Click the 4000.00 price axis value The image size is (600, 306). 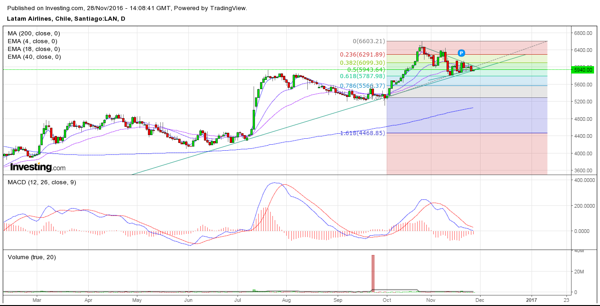582,154
